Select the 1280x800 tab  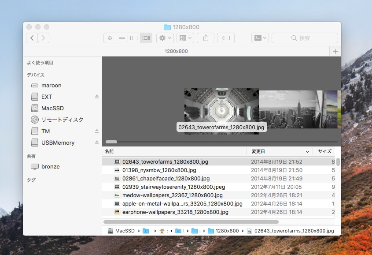coord(176,51)
